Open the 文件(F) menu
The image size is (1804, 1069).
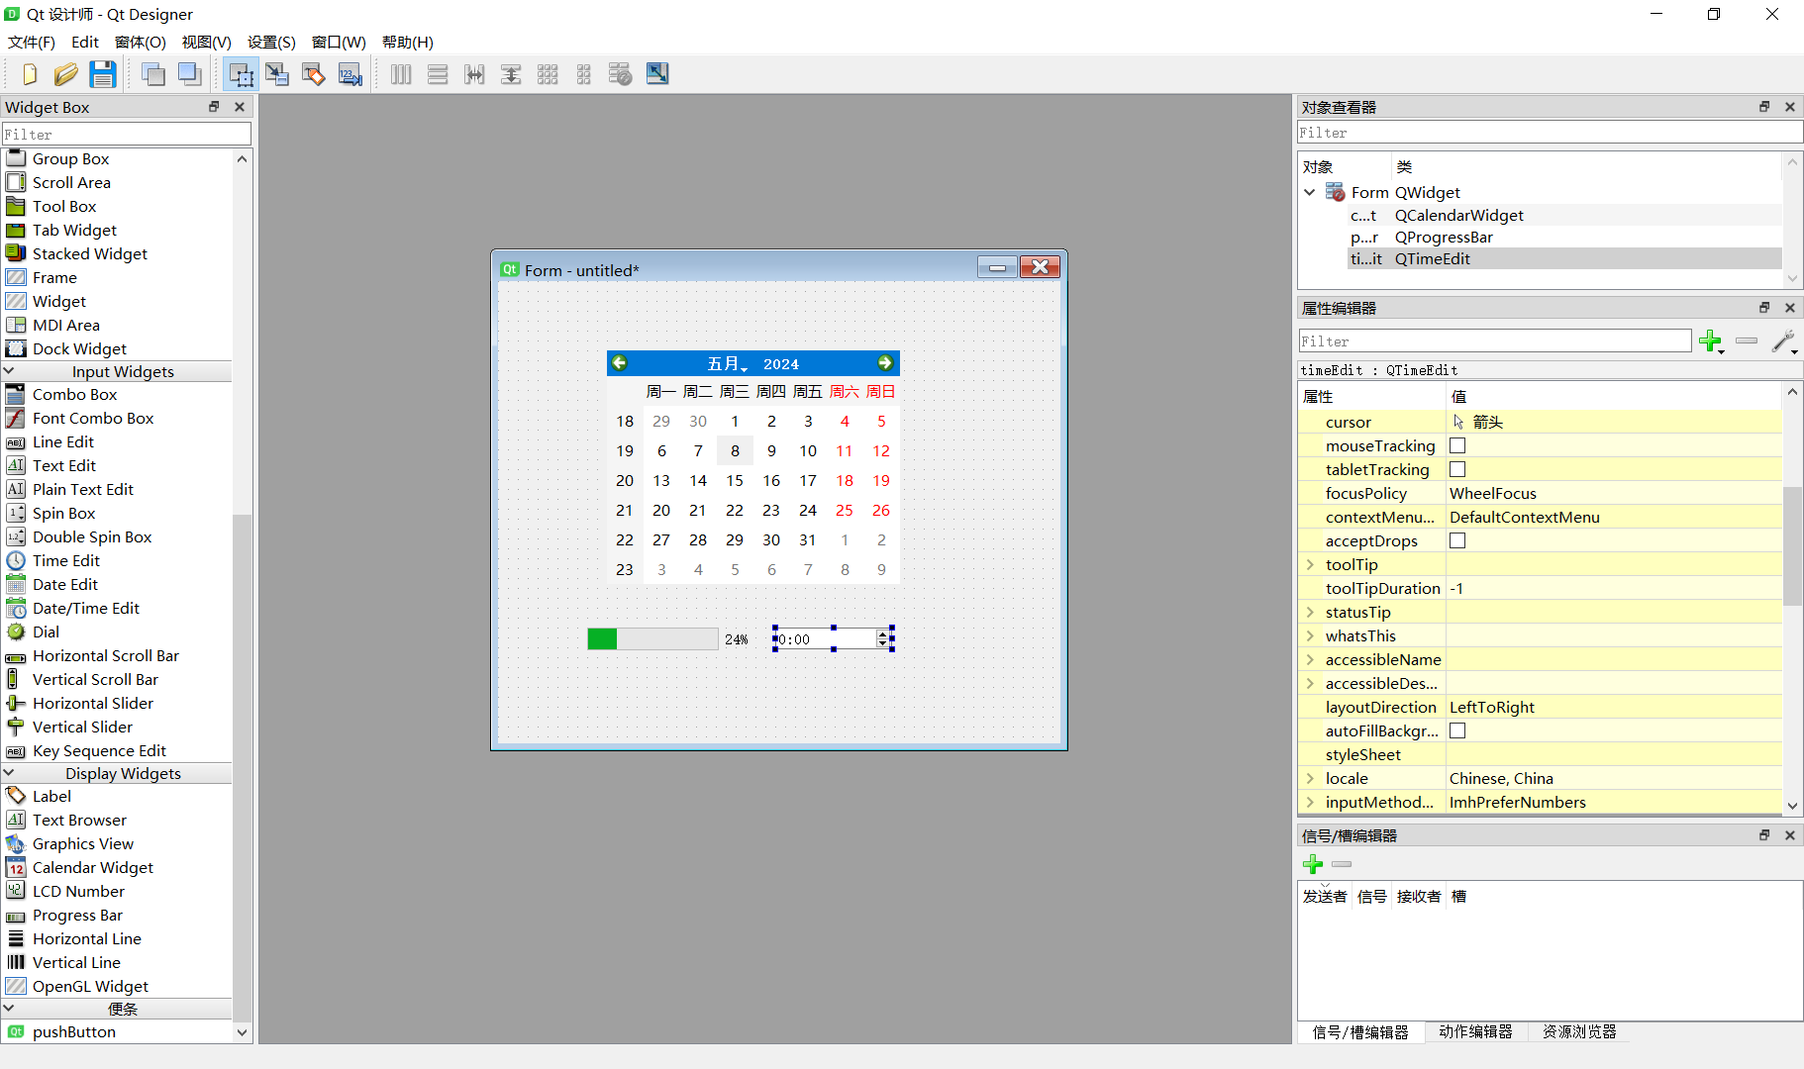point(32,43)
